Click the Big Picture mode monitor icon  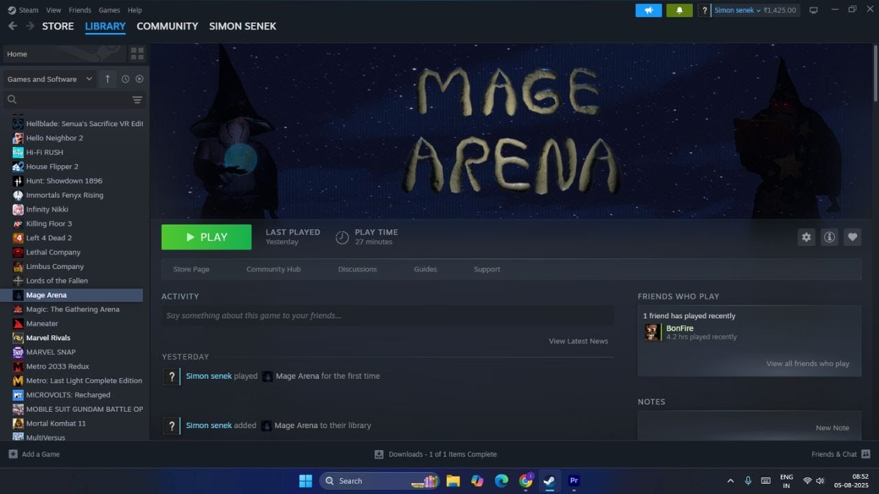coord(814,10)
